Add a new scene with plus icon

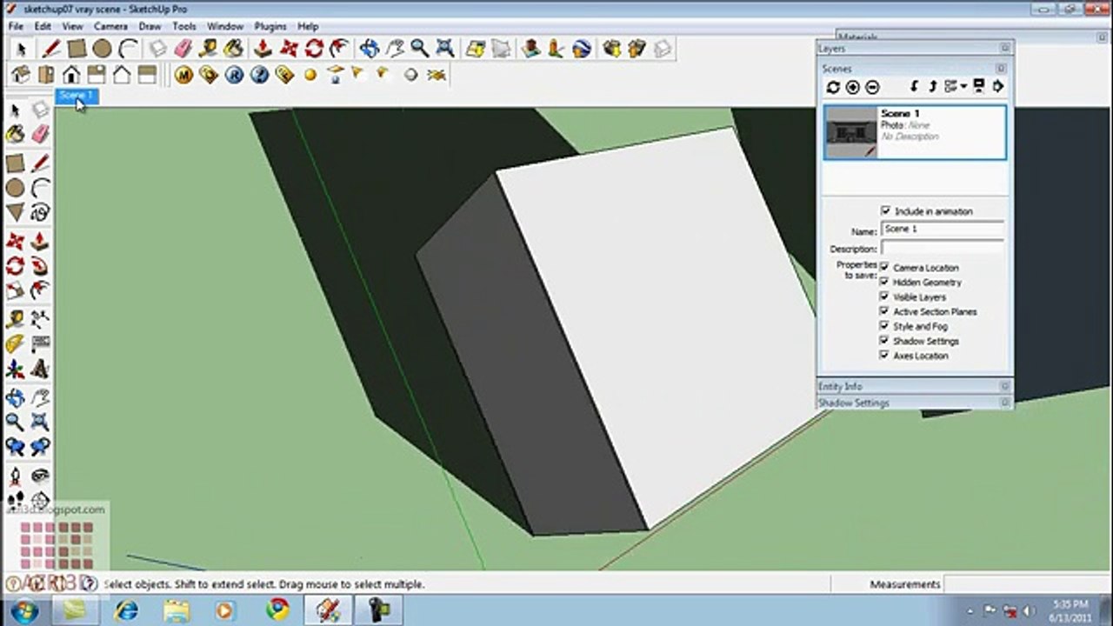853,87
